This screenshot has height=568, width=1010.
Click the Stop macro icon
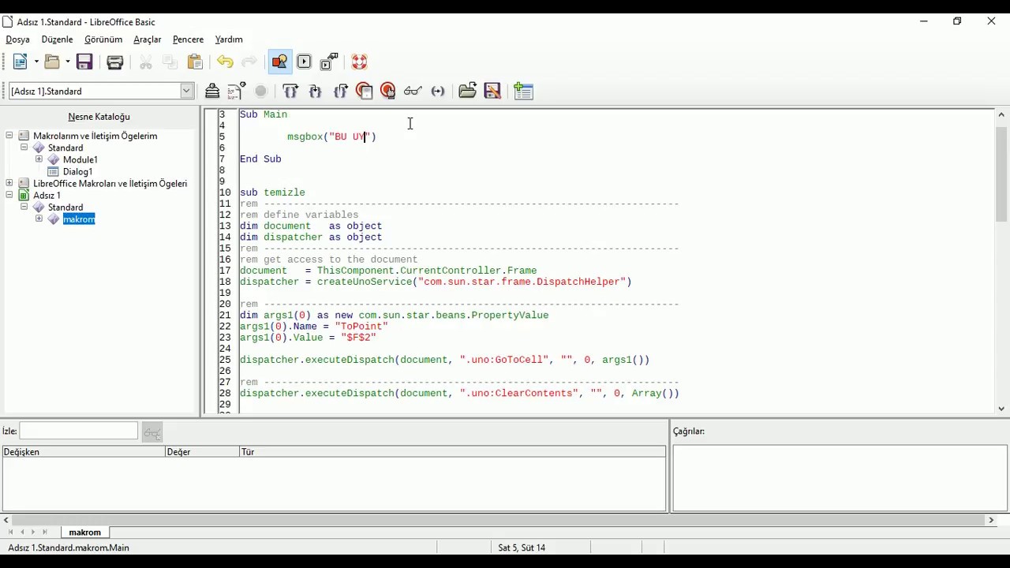[261, 91]
